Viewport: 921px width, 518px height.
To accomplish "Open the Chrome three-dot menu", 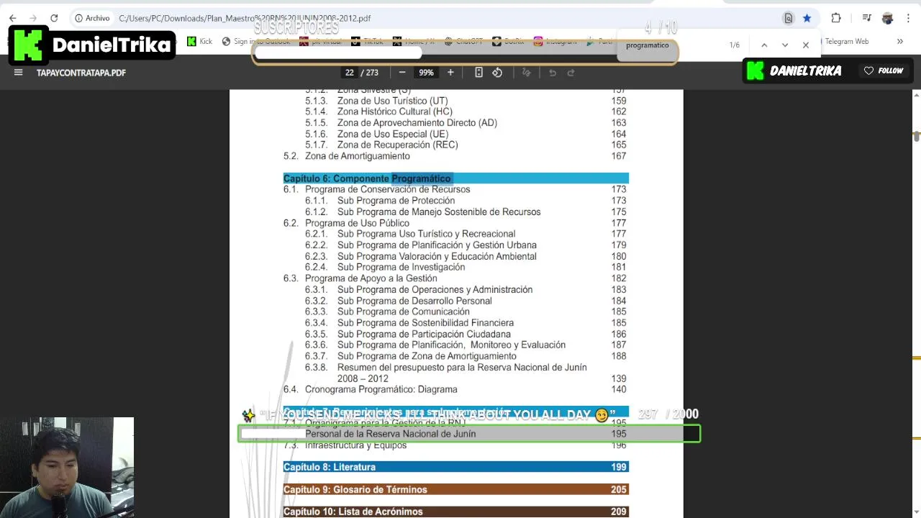I will [909, 18].
